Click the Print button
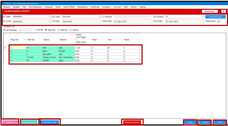Image resolution: width=228 pixels, height=126 pixels. point(220,122)
